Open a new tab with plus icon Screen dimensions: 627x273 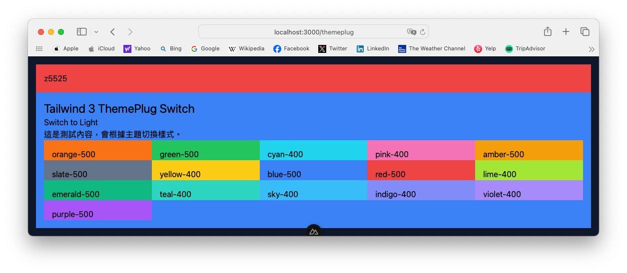click(x=566, y=32)
